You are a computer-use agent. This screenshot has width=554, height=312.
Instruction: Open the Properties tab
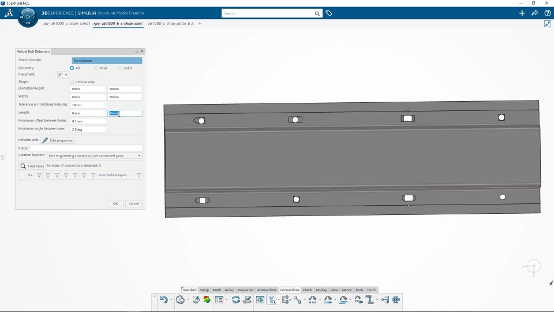[246, 289]
